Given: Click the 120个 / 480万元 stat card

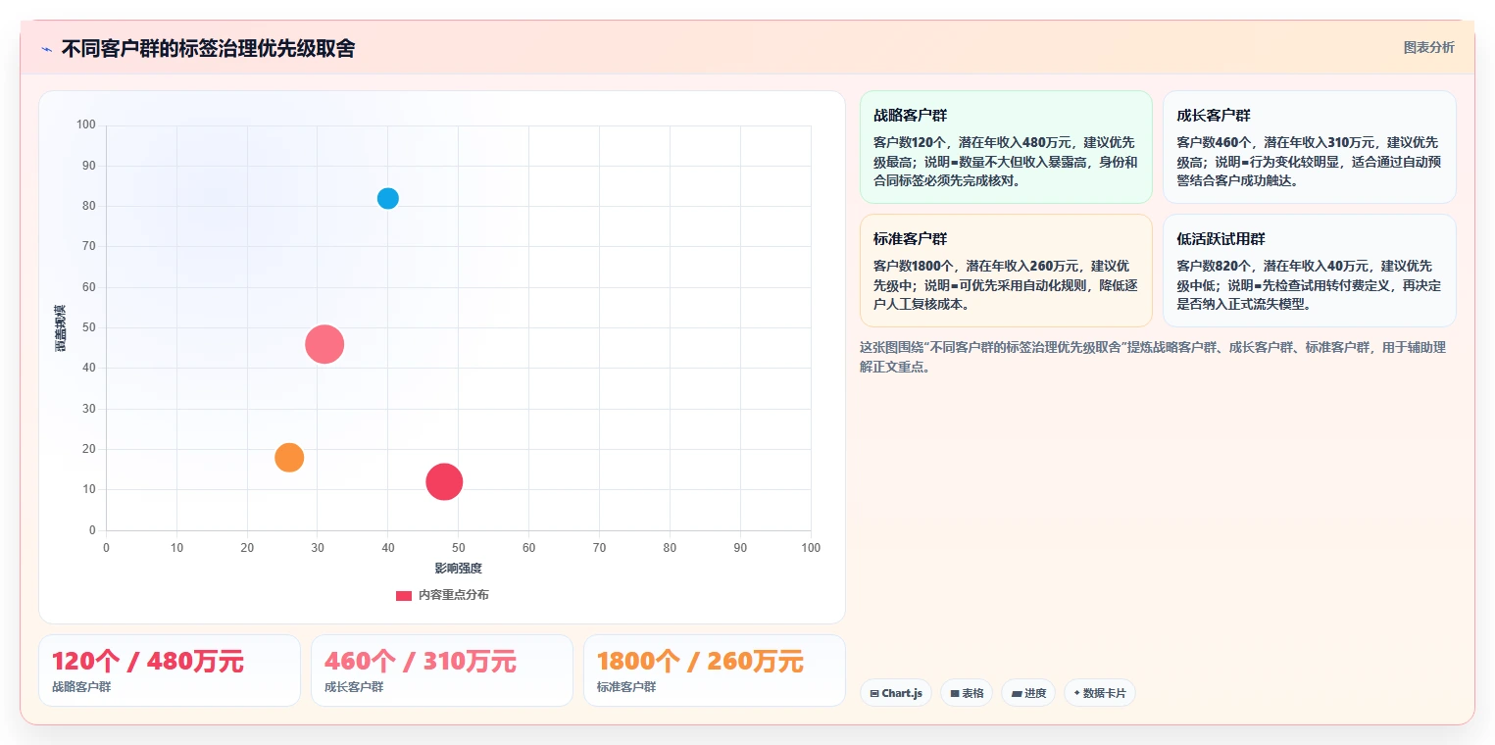Looking at the screenshot, I should click(170, 670).
